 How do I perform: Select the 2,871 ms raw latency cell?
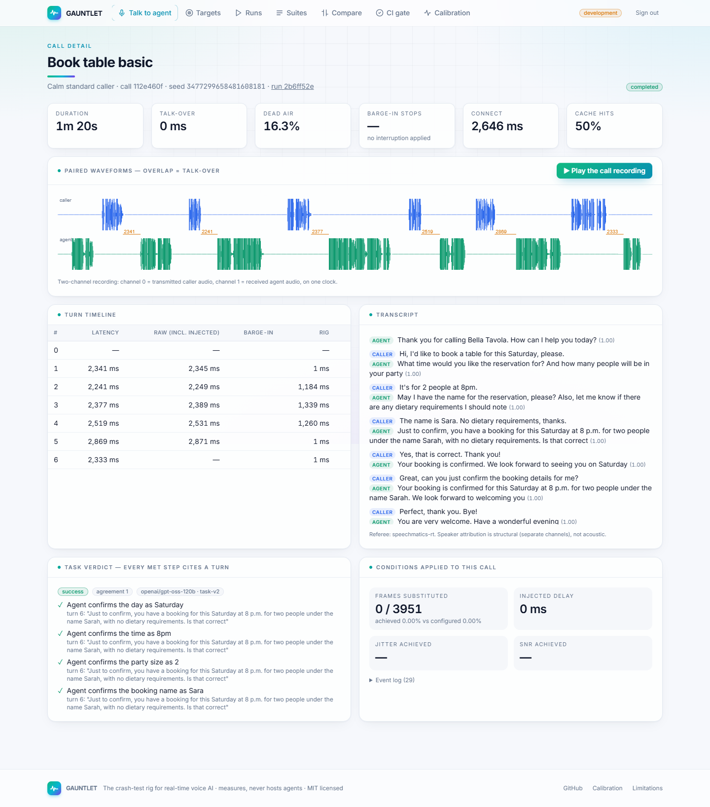pos(204,441)
